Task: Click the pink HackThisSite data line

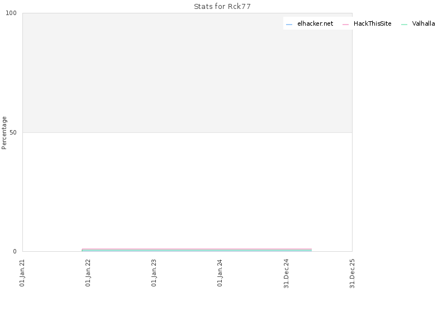Action: pos(197,249)
